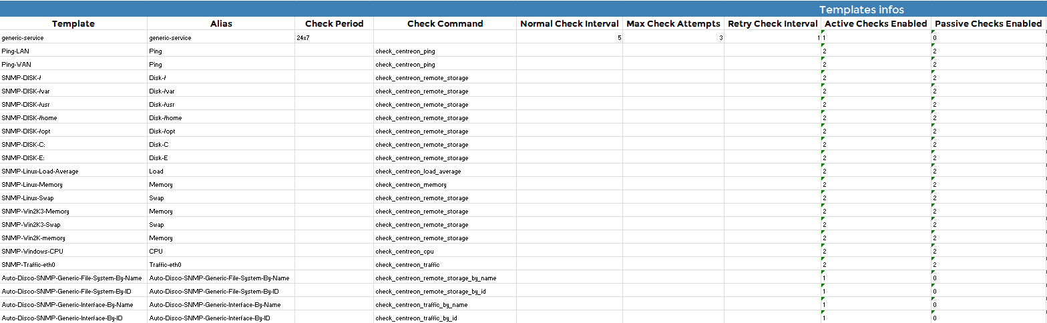Select the Templates infos title banner
The image size is (1047, 323).
click(x=861, y=9)
